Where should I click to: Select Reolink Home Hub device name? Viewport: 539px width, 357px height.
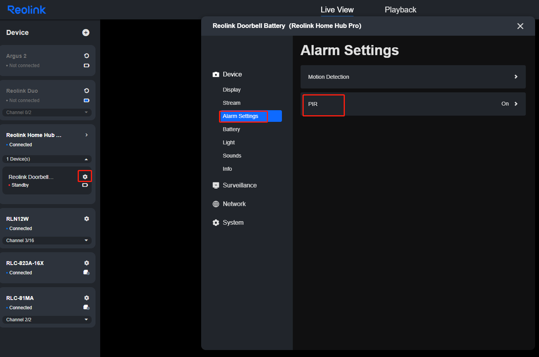(34, 135)
